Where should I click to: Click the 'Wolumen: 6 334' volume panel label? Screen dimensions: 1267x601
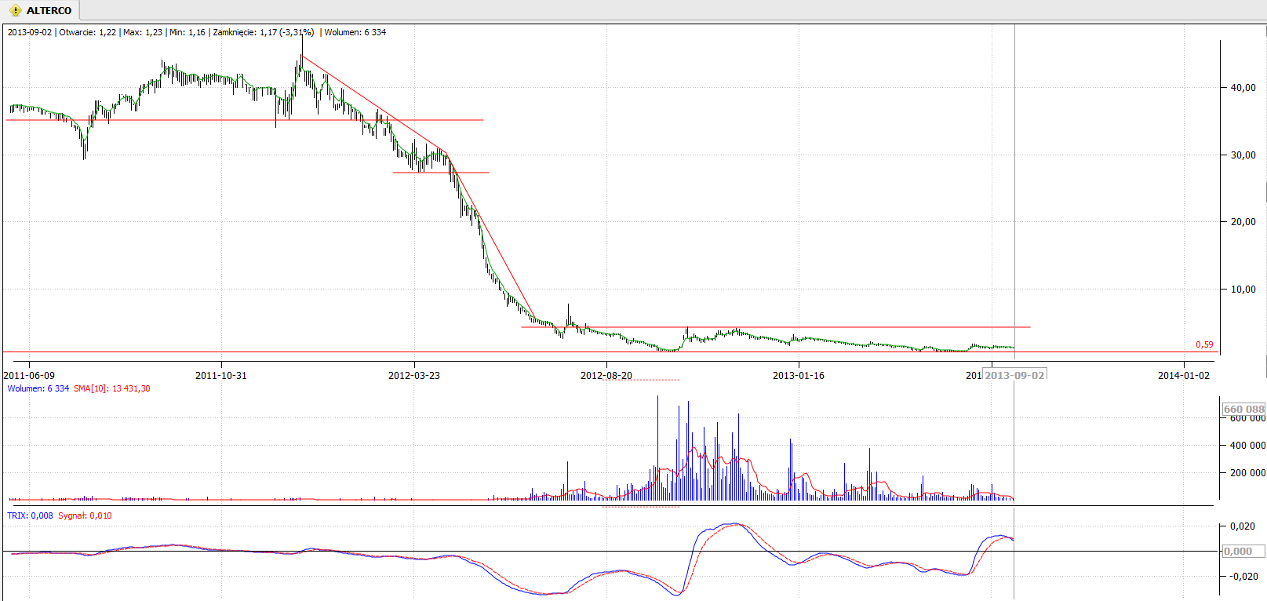(x=38, y=388)
